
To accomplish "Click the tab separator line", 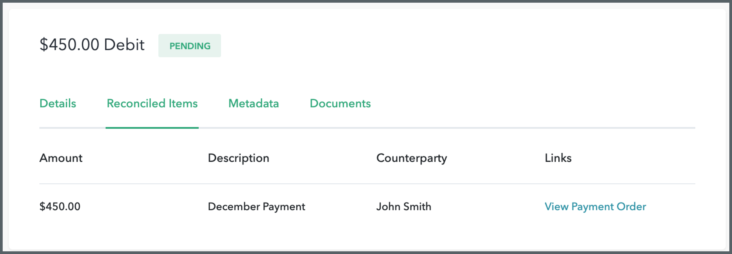I will [447, 128].
